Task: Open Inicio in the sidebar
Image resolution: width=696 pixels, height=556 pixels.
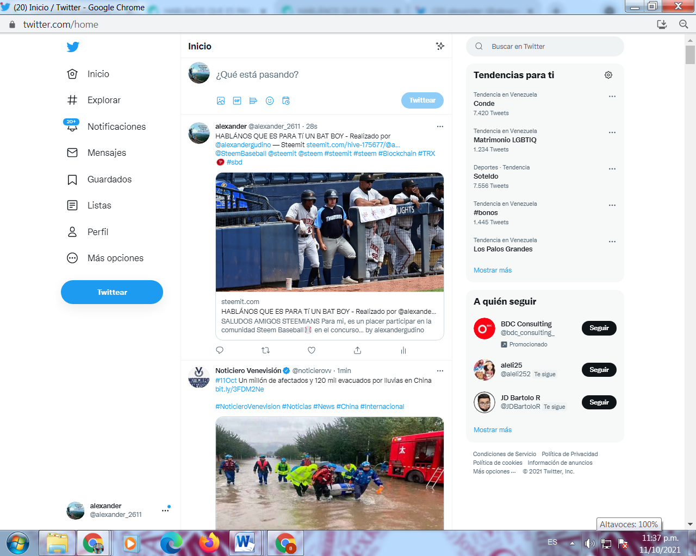Action: pos(88,74)
